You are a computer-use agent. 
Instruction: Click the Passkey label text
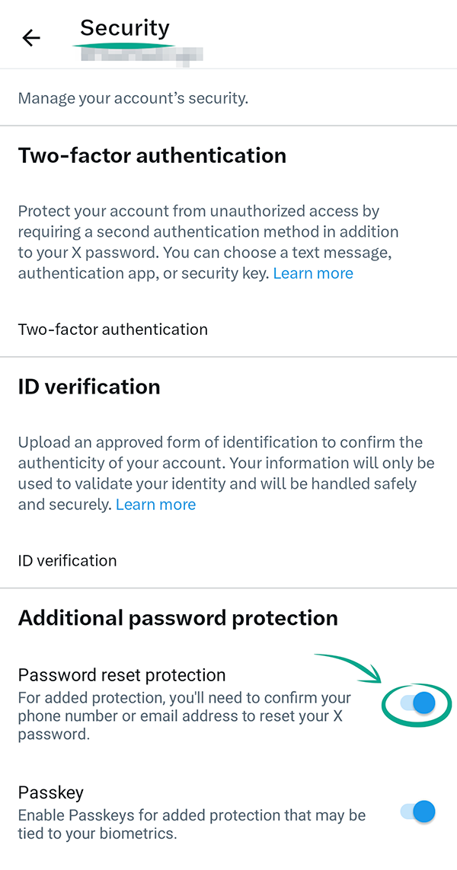[51, 792]
